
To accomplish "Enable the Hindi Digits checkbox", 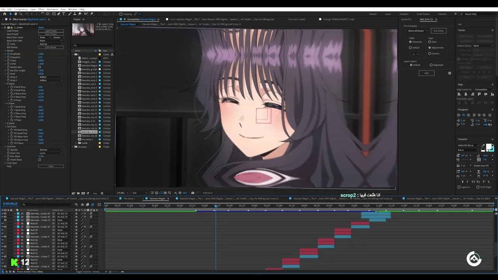I will [478, 187].
